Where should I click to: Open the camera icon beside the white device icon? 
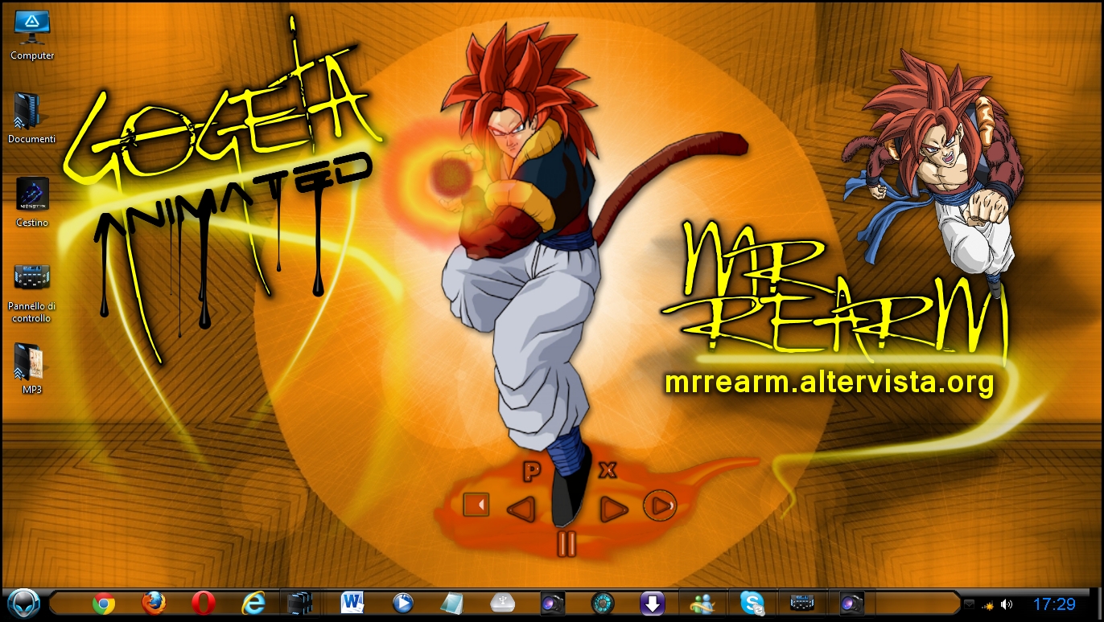[552, 604]
